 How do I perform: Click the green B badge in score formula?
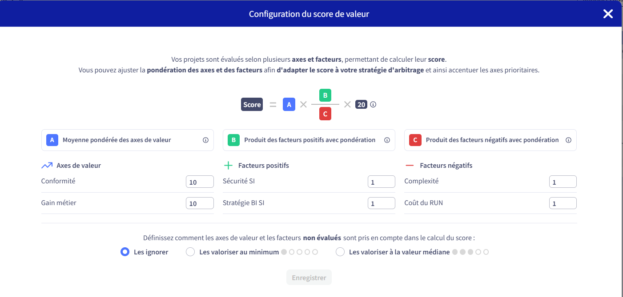click(325, 95)
